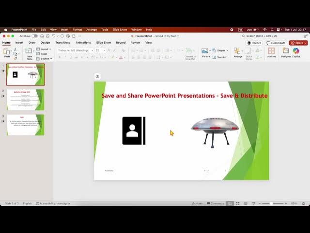The height and width of the screenshot is (233, 310).
Task: Toggle bold formatting
Action: click(x=60, y=57)
